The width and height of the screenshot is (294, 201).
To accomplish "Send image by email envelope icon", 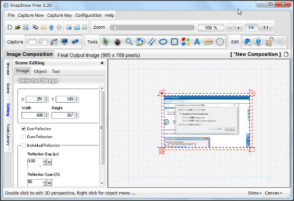I will (x=43, y=27).
